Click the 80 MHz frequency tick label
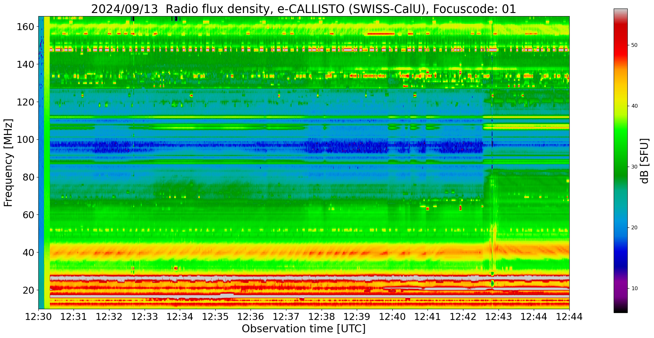Screen dimensions: 654x338 point(29,177)
